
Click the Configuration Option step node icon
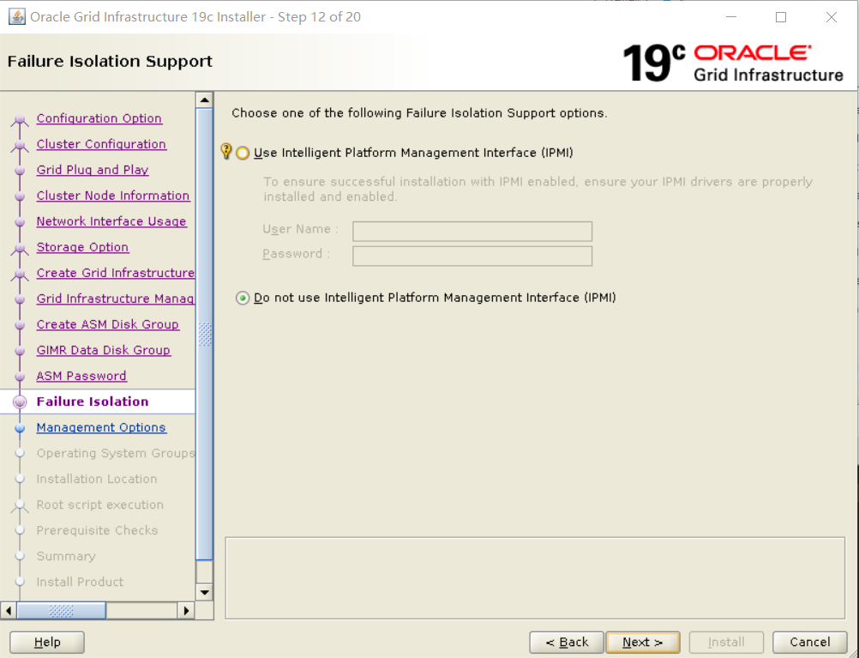coord(20,119)
